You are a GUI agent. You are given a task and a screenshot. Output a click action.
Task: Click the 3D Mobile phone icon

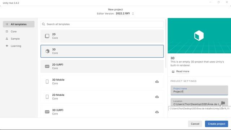(x=47, y=82)
